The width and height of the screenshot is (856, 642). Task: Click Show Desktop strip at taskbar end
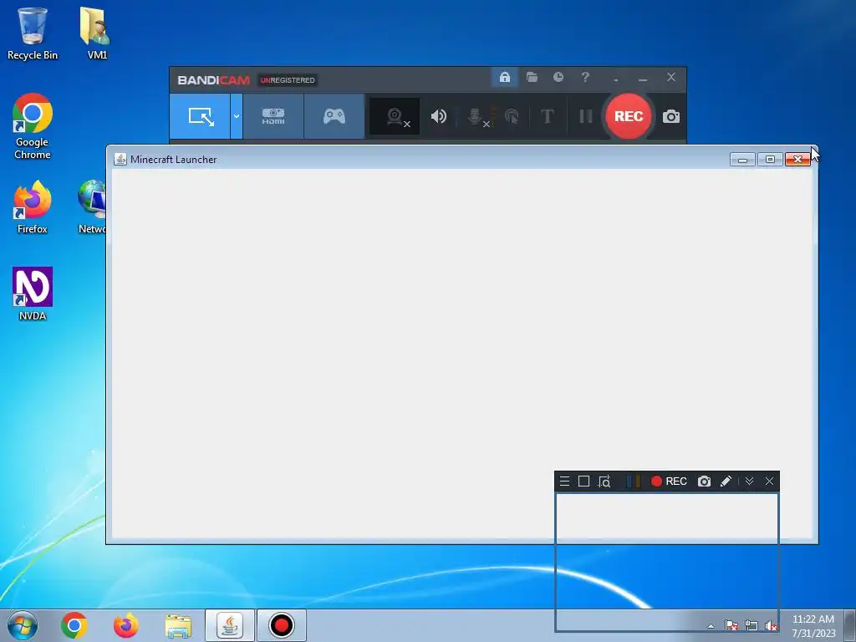coord(850,625)
